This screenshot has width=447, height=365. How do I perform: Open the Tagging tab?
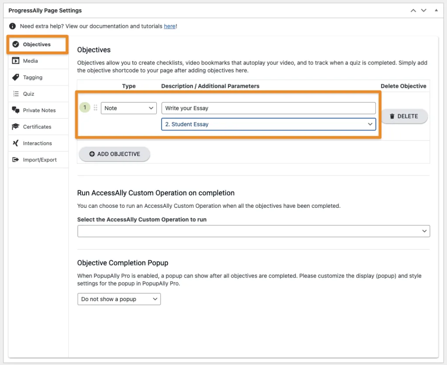[38, 78]
